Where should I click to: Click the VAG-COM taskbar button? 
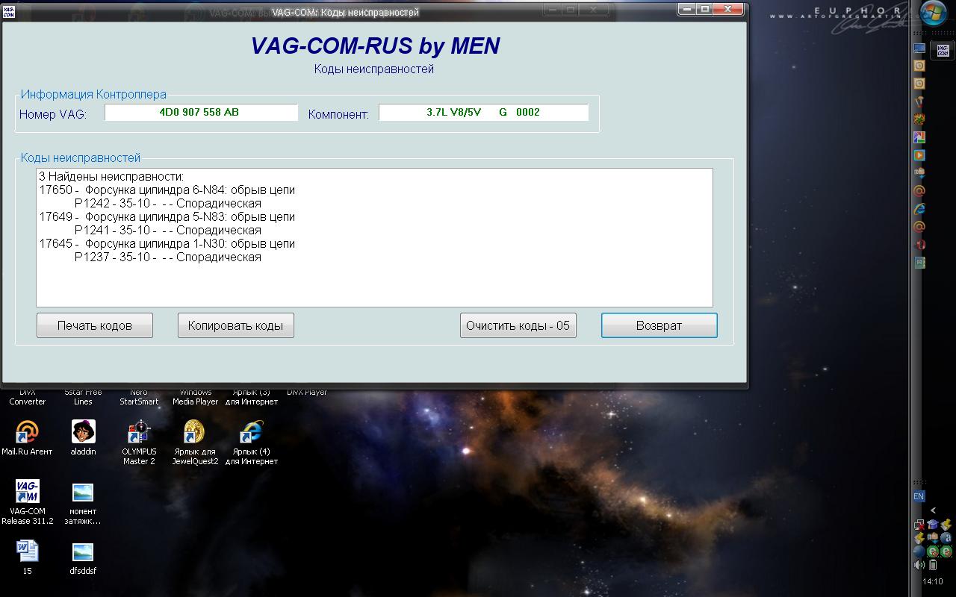pyautogui.click(x=943, y=49)
